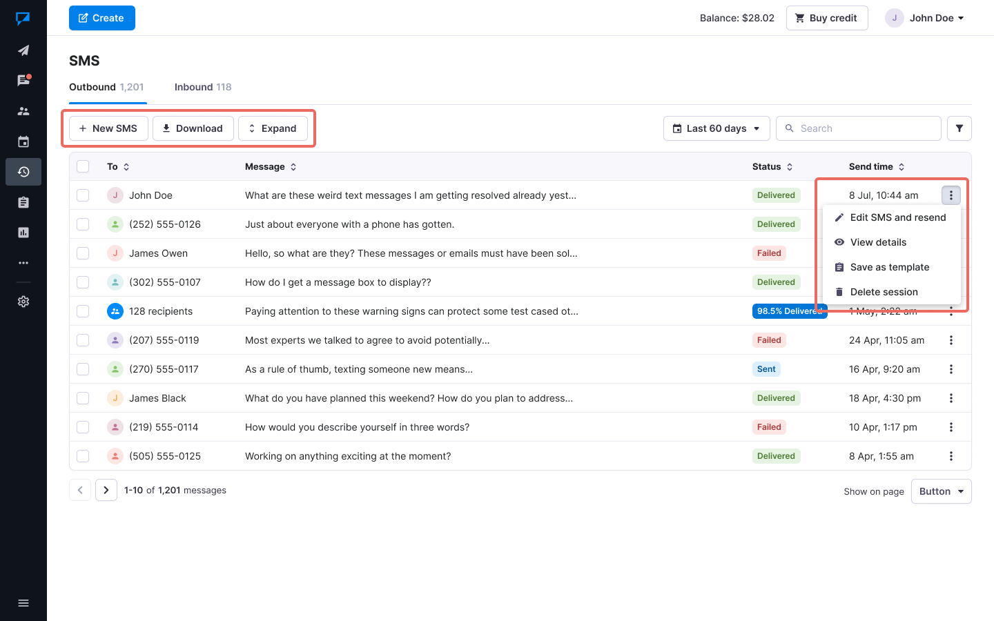Open the paper plane send icon in sidebar
Viewport: 994px width, 621px height.
(23, 50)
